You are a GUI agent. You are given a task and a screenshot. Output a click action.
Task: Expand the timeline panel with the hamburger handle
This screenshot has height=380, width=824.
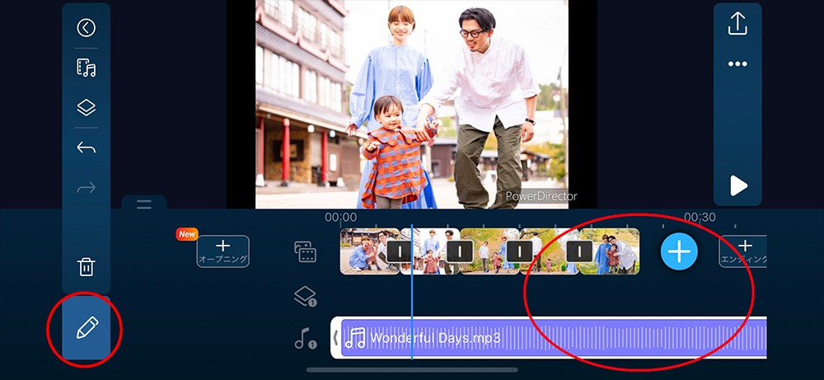[144, 204]
